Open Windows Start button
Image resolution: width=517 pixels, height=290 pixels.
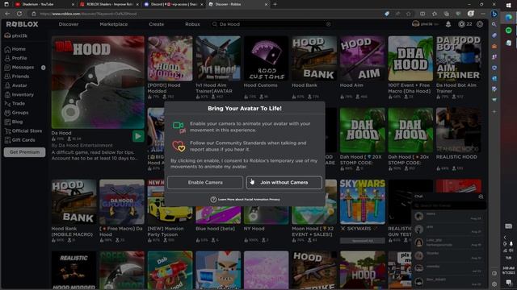click(508, 6)
